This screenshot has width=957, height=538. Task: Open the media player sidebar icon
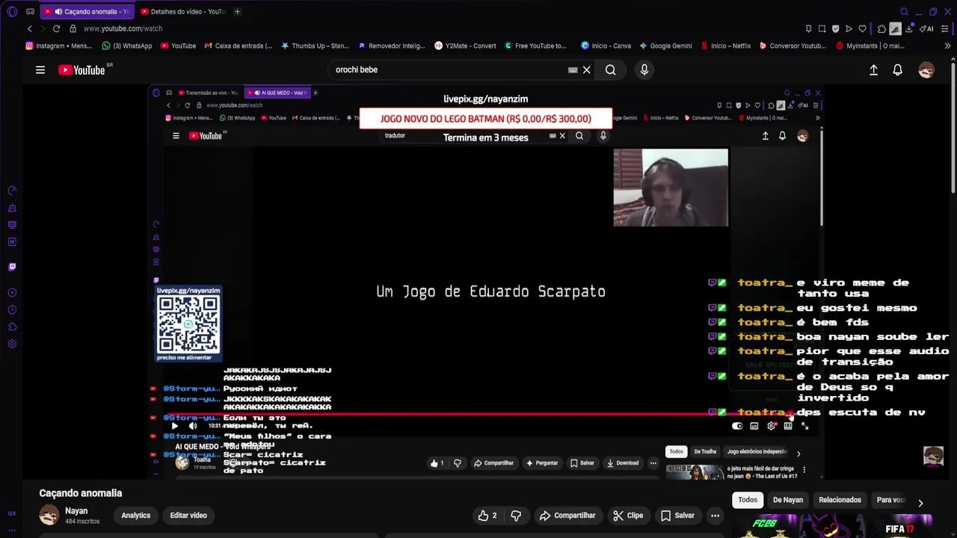(x=12, y=293)
